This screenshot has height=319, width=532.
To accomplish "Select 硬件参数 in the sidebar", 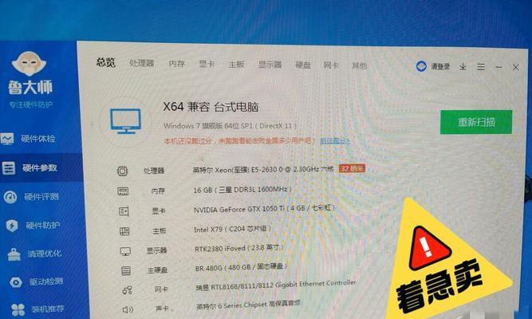I will click(40, 167).
